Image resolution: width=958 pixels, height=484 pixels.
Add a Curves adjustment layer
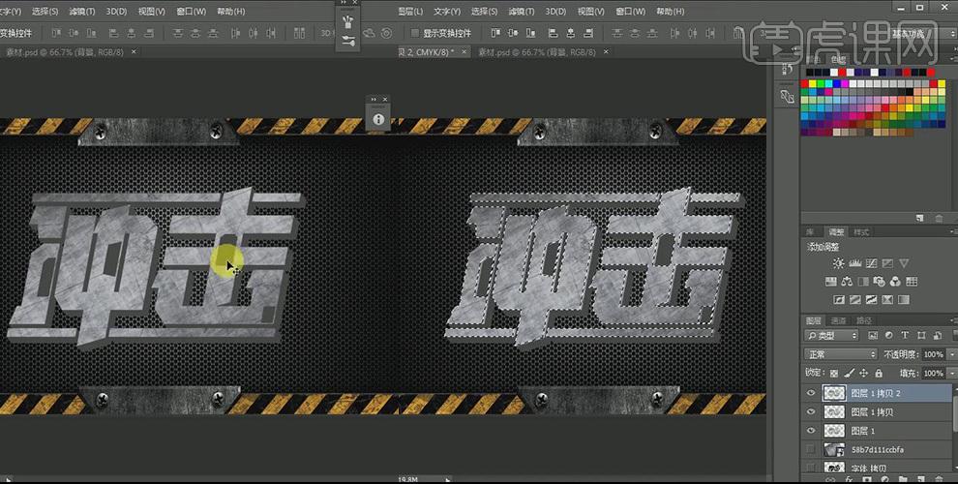(871, 263)
